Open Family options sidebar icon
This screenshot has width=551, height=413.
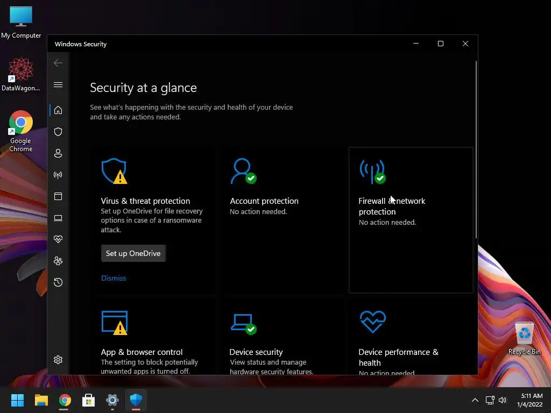(58, 261)
